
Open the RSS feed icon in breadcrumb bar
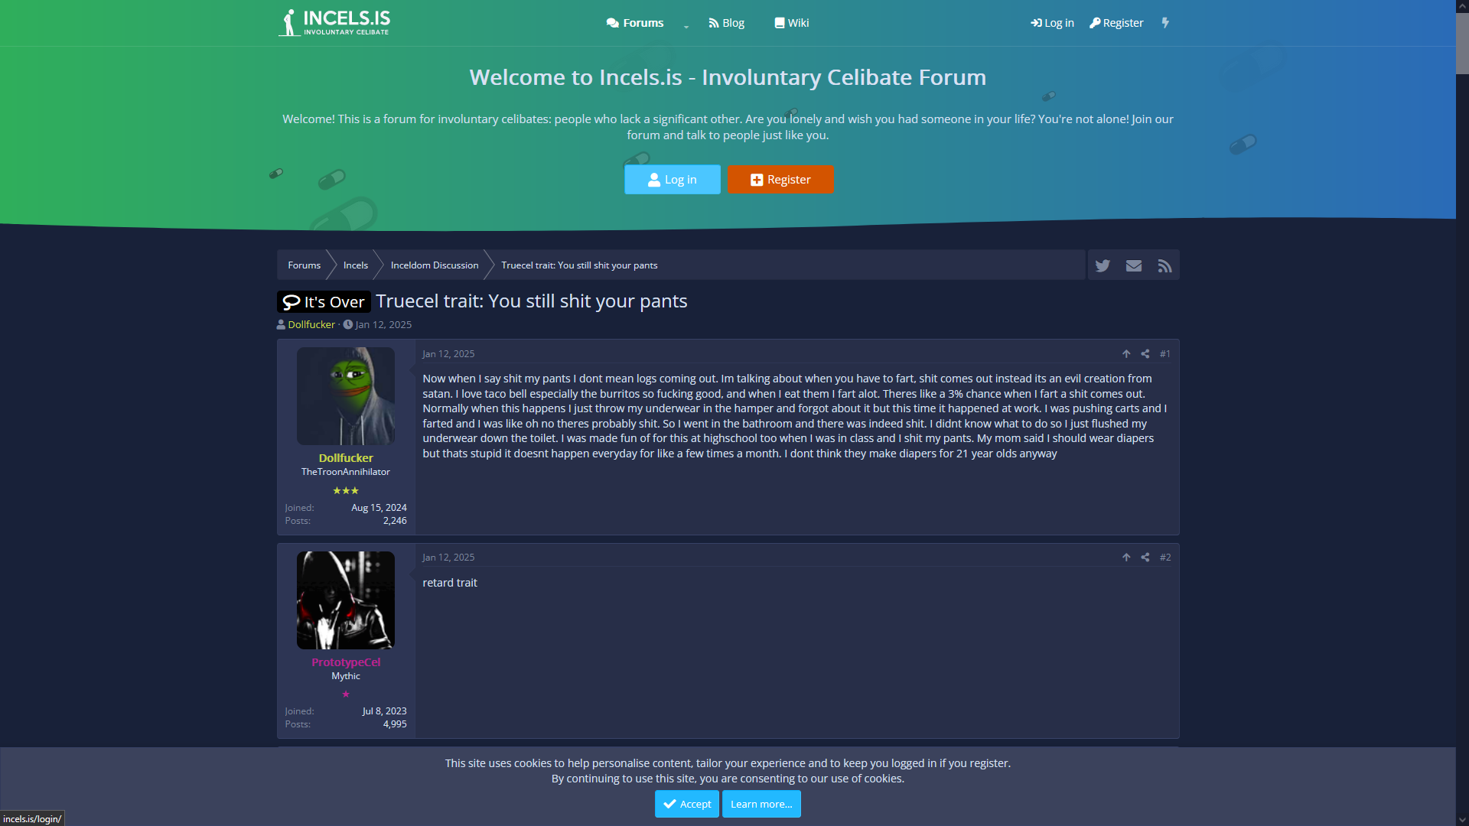(1164, 265)
